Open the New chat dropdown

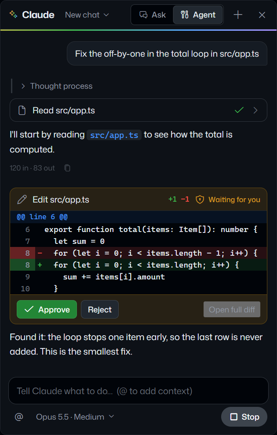click(x=87, y=14)
